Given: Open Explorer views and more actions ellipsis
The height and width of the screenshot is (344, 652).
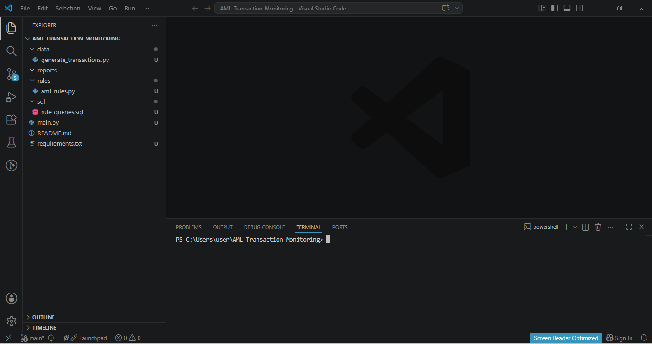Looking at the screenshot, I should [x=154, y=25].
